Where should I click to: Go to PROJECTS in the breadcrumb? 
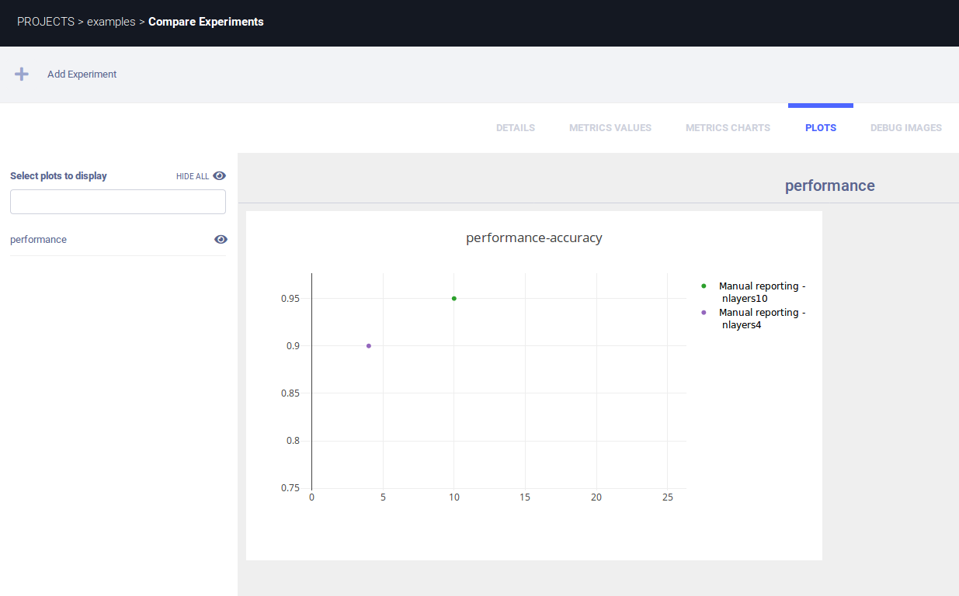[45, 22]
